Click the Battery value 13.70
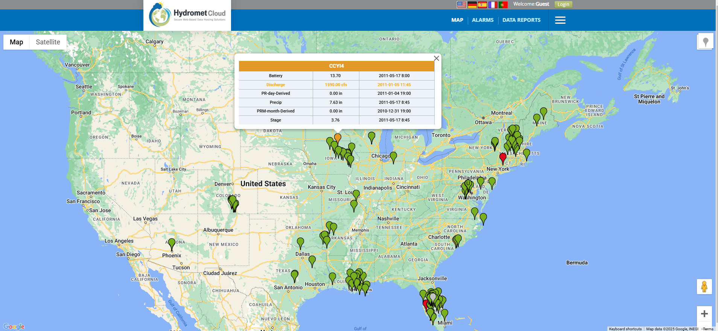718x331 pixels. [x=335, y=76]
